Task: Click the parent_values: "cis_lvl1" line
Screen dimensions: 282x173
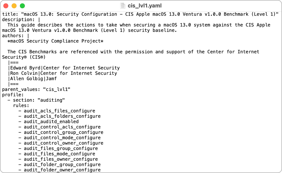Action: [36, 89]
